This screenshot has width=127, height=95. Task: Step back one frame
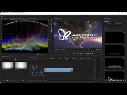coord(76,54)
